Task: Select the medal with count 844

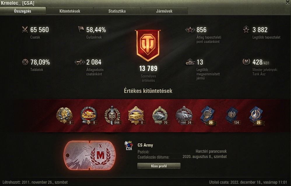Action: pos(113,115)
